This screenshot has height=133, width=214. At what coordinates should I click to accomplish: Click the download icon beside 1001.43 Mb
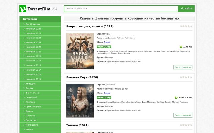[x=176, y=98]
